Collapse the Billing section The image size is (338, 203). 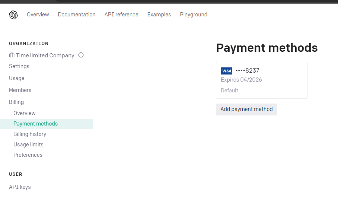coord(16,102)
